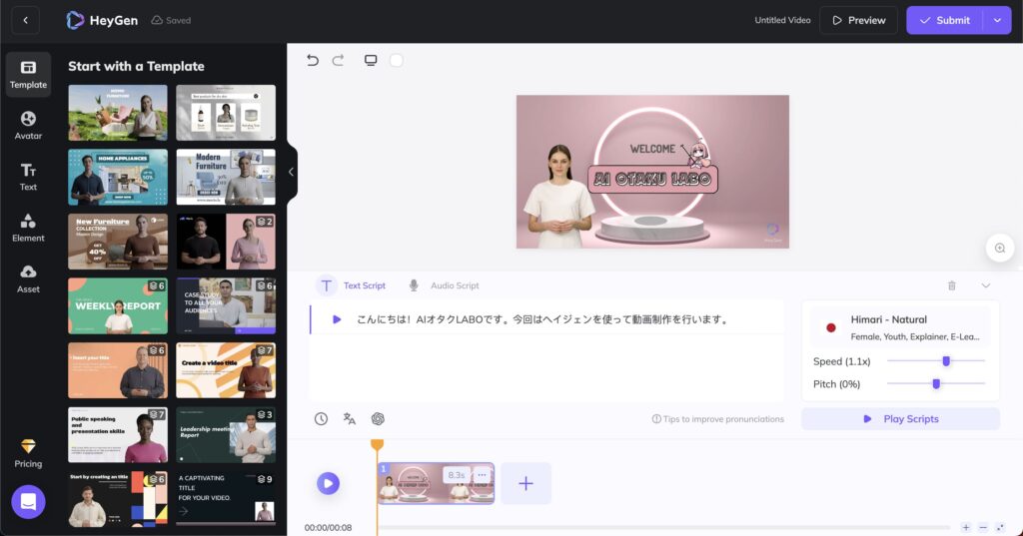Viewport: 1023px width, 536px height.
Task: Choose the green furniture outdoor template
Action: 118,113
